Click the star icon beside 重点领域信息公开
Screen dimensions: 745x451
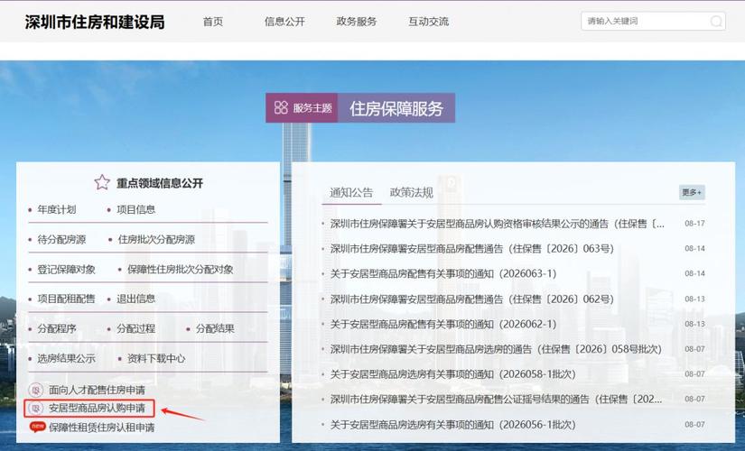[x=102, y=182]
